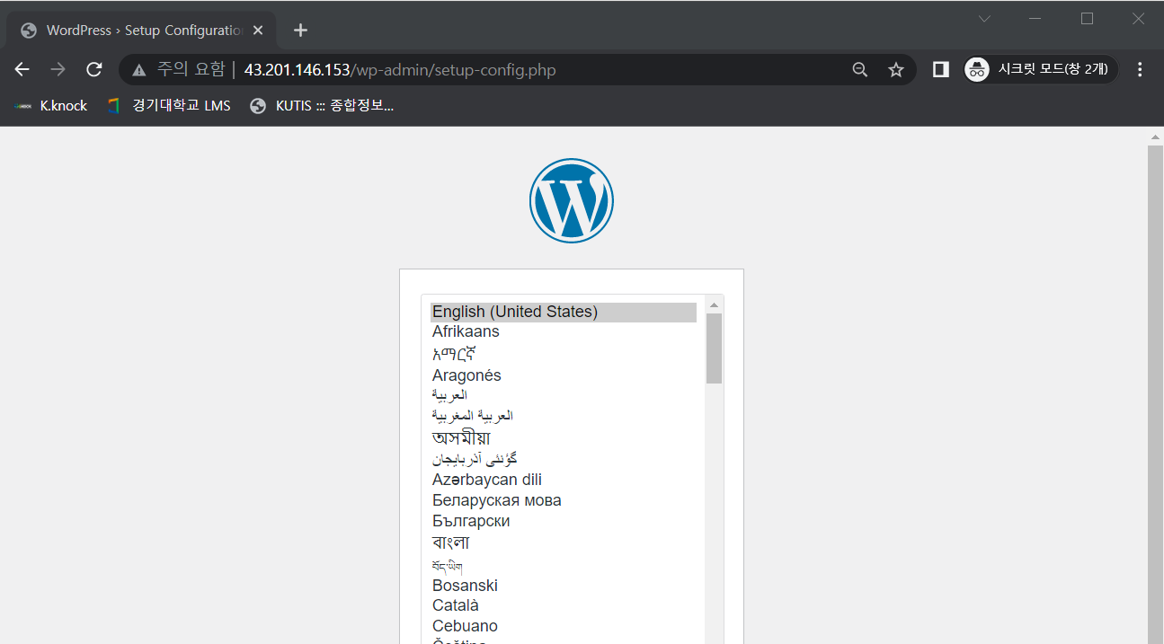This screenshot has width=1164, height=644.
Task: Select the Tibetan language entry བོད་ཡིག
Action: [564, 565]
